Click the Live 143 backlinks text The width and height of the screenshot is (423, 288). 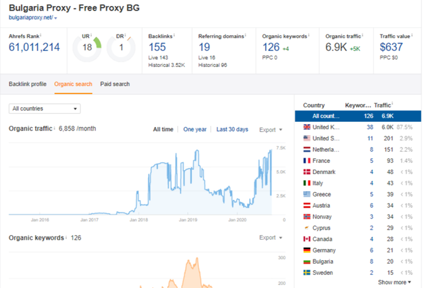(158, 58)
